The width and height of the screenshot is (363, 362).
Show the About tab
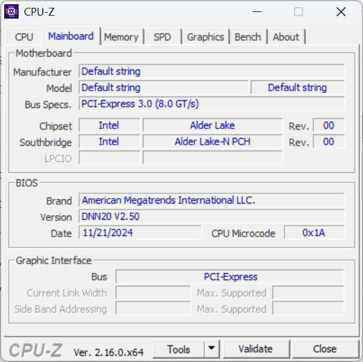point(286,37)
